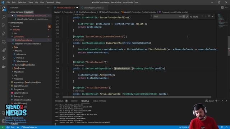Viewport: 230px width, 129px height.
Task: Open the remote window status icon
Action: tap(3, 127)
